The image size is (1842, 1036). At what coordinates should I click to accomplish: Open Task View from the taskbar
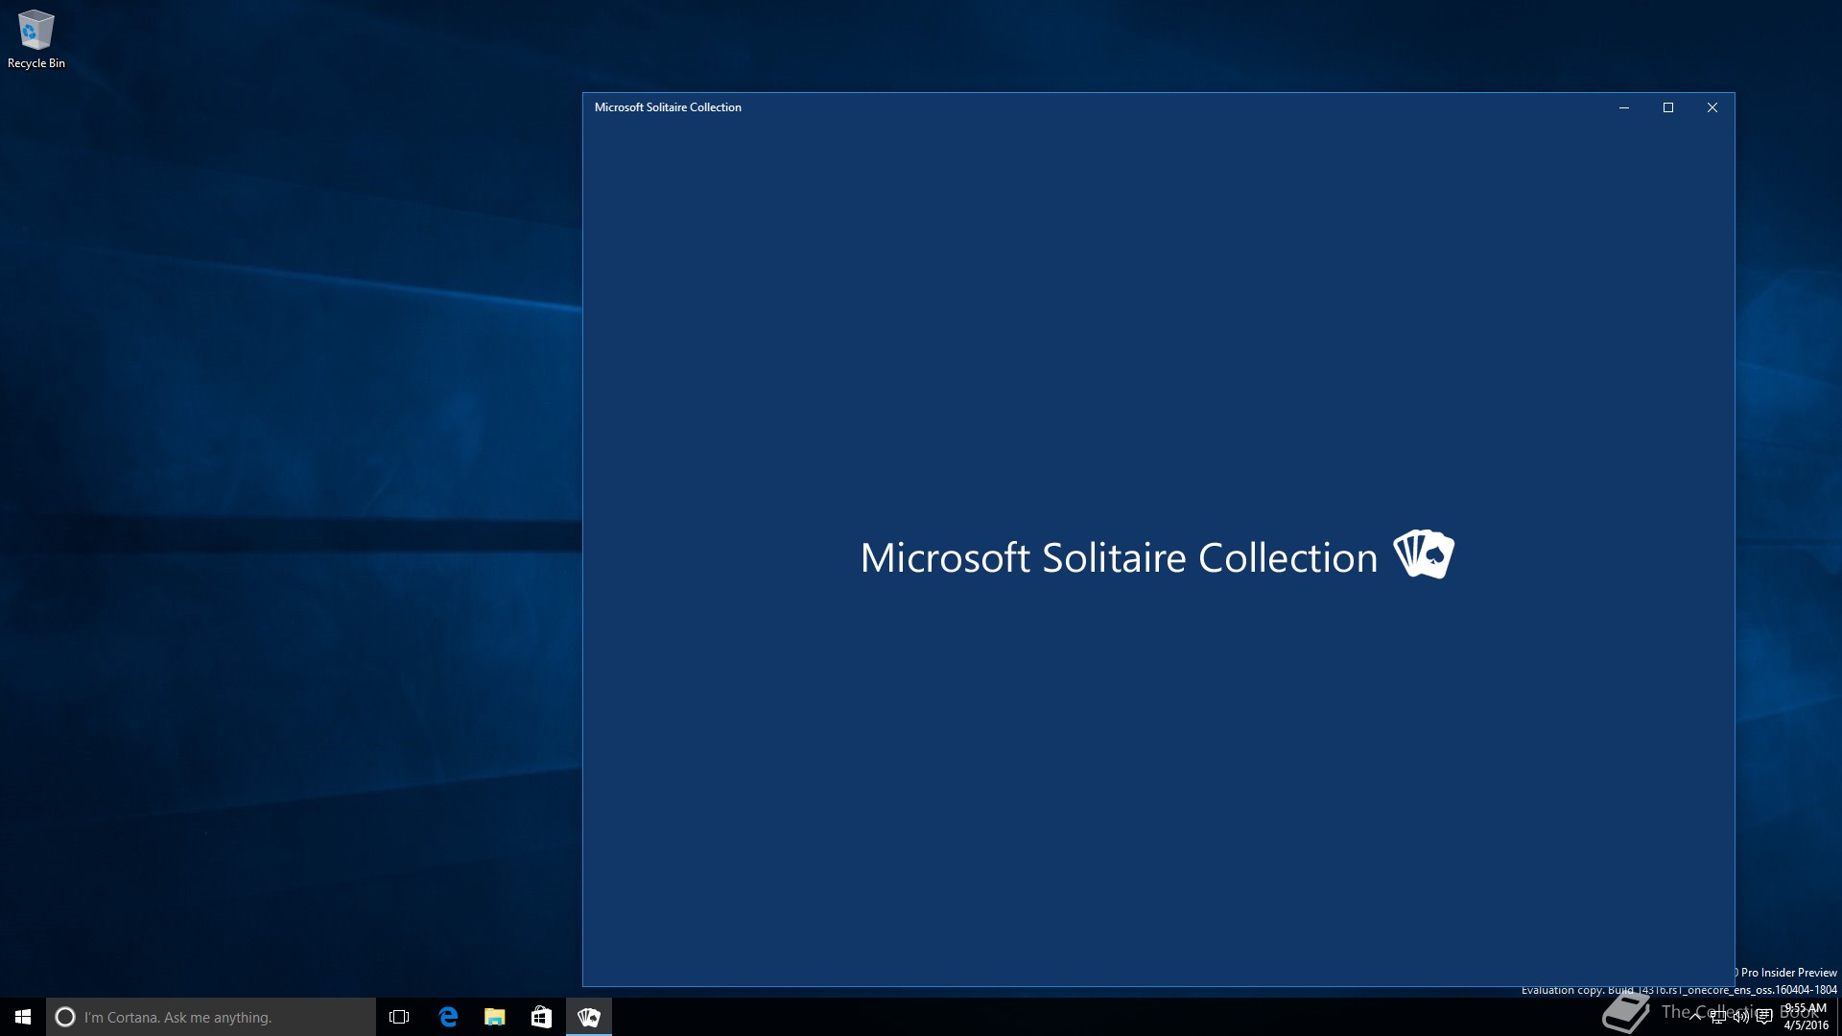(x=399, y=1017)
